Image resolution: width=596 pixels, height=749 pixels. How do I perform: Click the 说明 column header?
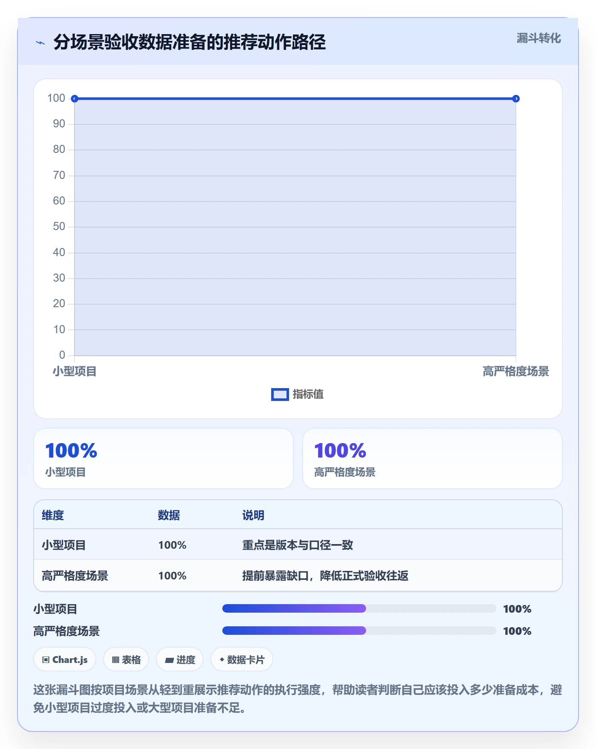click(x=253, y=515)
